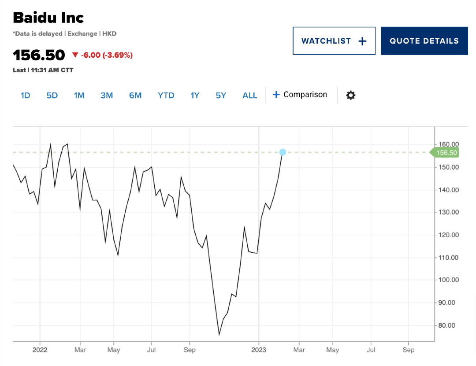
Task: Select the 1D time range
Action: [x=26, y=95]
